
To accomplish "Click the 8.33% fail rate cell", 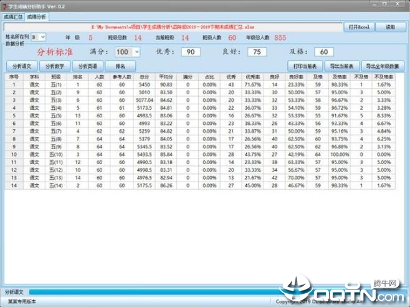I will pos(384,115).
